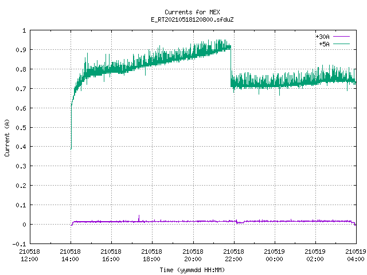Click the x-axis label 210518 12:00
This screenshot has width=367, height=275.
[x=30, y=255]
